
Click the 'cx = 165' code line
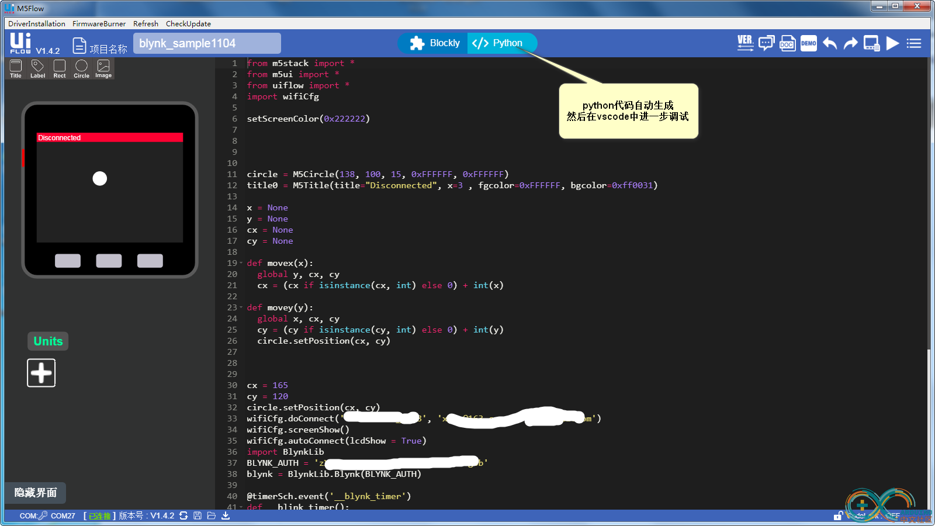[267, 385]
